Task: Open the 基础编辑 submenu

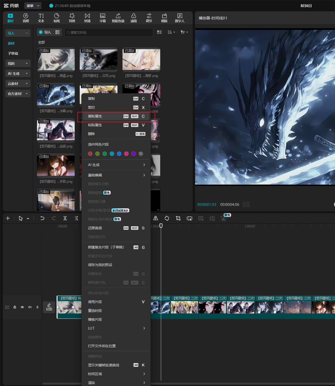Action: (116, 175)
